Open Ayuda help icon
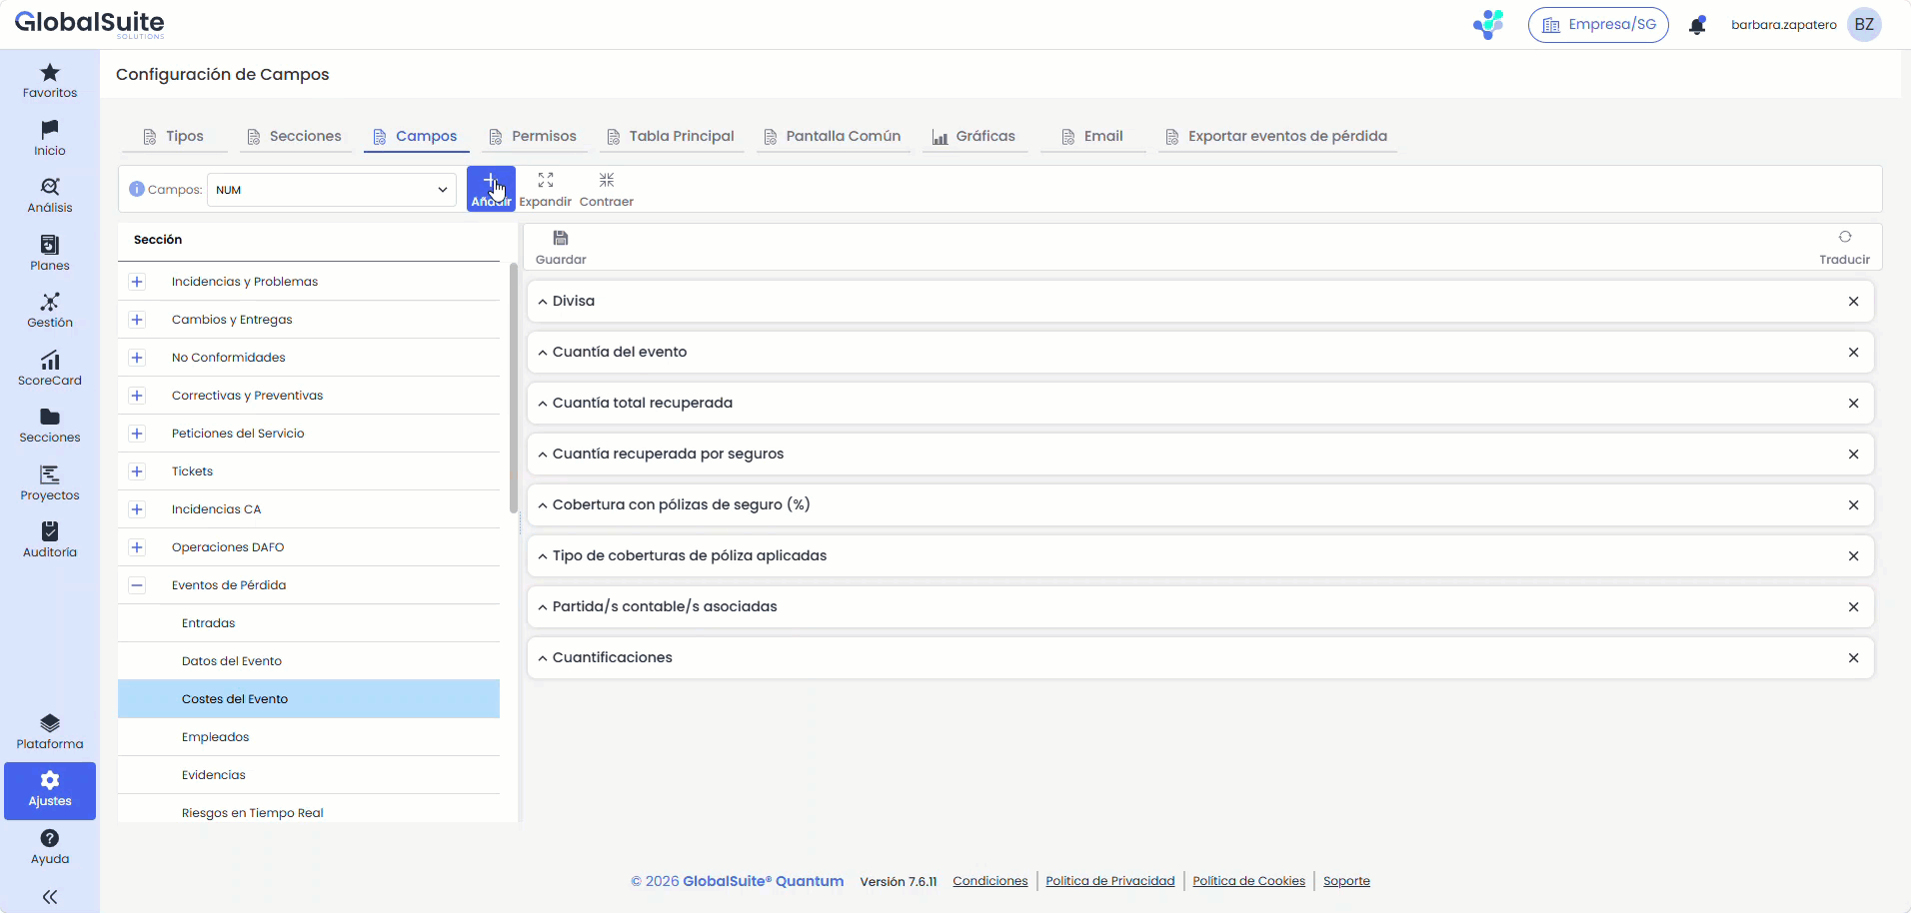This screenshot has height=913, width=1911. (50, 838)
